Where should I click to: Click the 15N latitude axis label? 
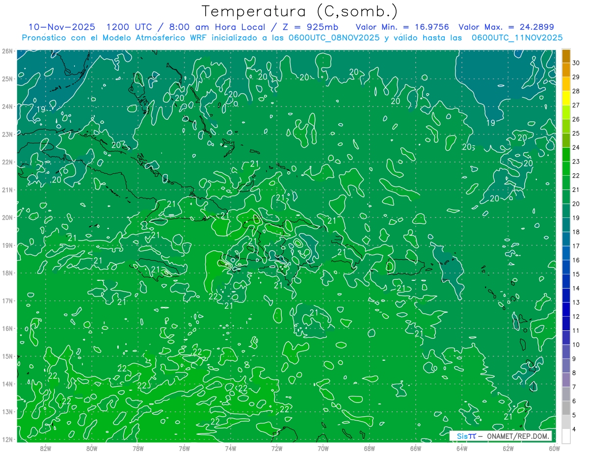[7, 356]
